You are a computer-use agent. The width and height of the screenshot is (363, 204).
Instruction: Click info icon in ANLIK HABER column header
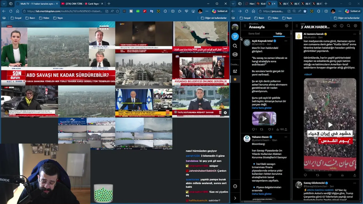341,26
